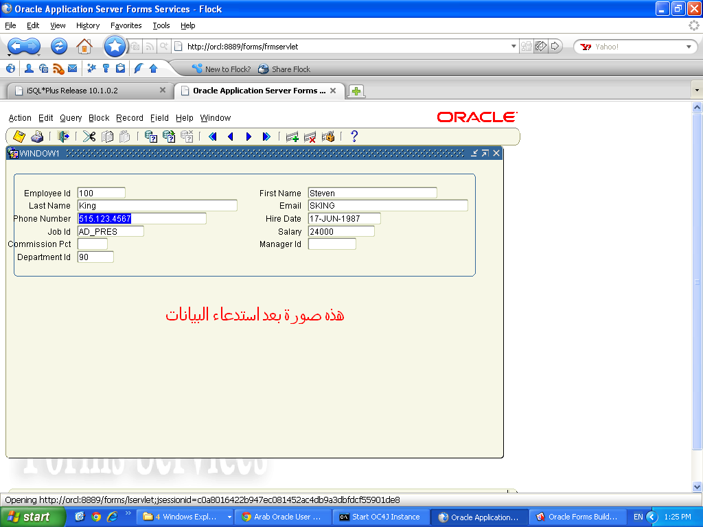
Task: Open the Query menu in Forms
Action: [x=71, y=118]
